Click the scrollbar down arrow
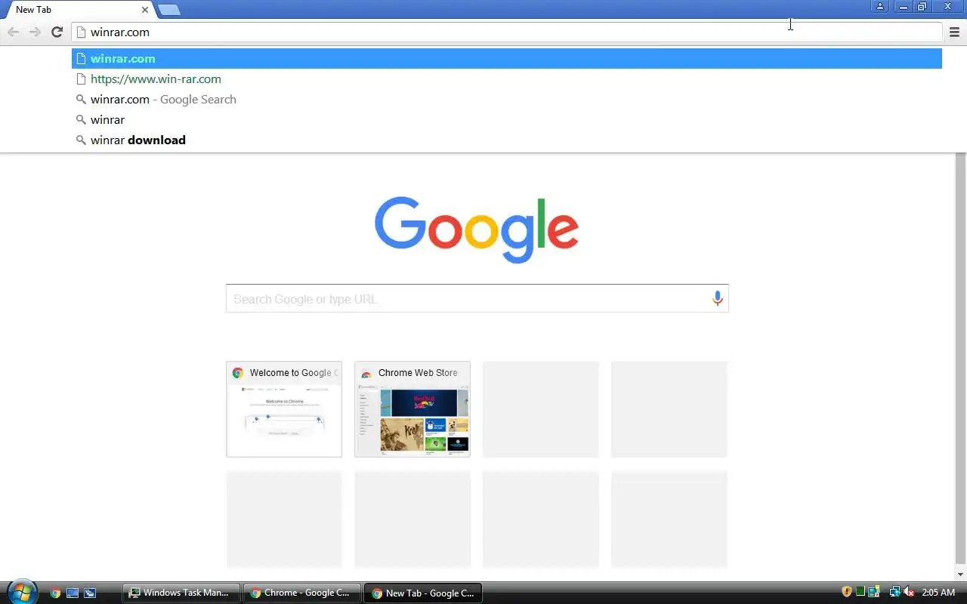The image size is (967, 604). pos(961,575)
